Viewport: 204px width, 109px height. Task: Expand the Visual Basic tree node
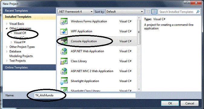pyautogui.click(x=7, y=24)
